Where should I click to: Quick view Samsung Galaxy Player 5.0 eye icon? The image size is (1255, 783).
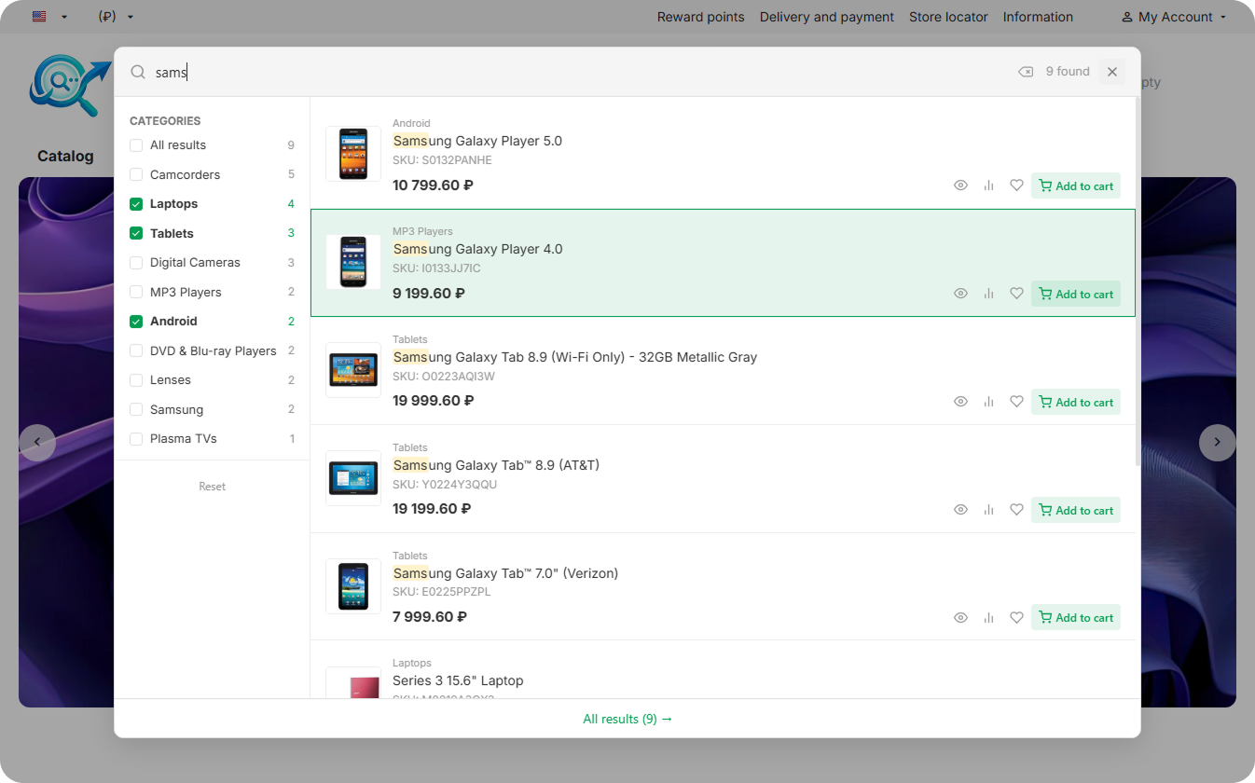(x=960, y=185)
